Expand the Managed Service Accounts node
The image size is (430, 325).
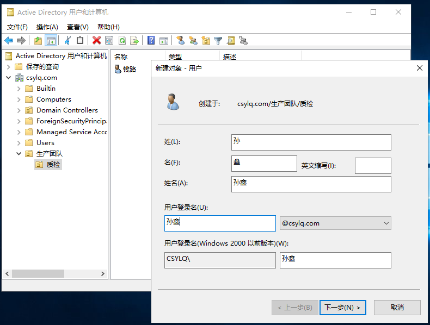[19, 132]
